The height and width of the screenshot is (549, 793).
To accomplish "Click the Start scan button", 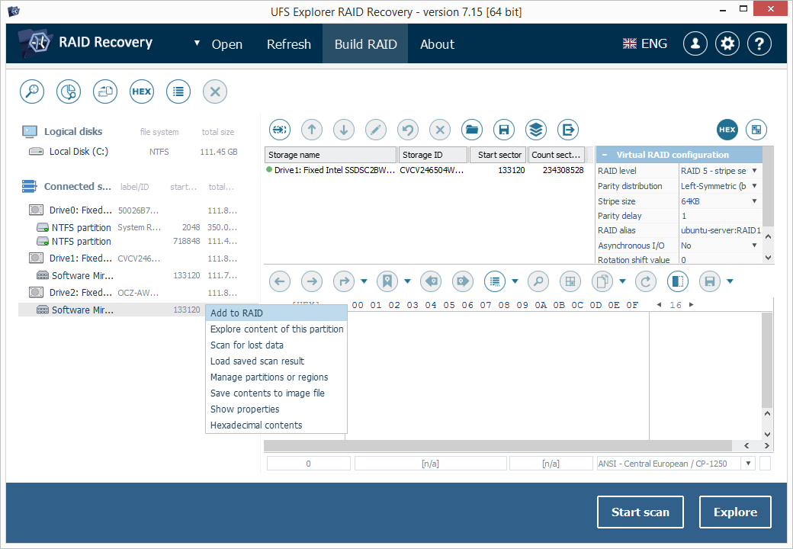I will pyautogui.click(x=640, y=512).
